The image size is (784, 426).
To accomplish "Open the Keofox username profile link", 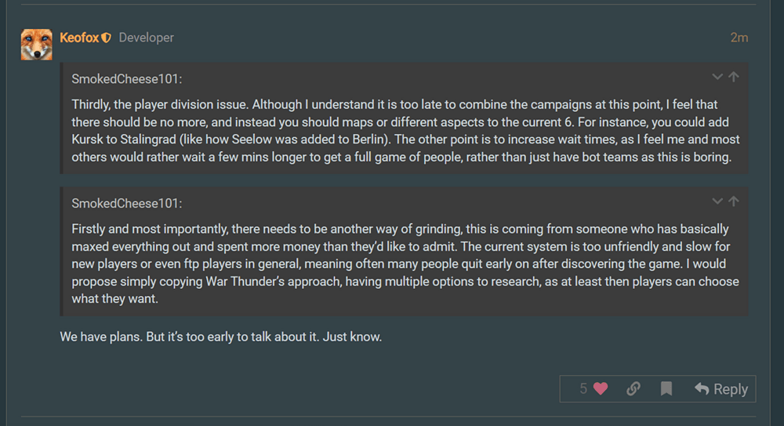I will tap(79, 38).
